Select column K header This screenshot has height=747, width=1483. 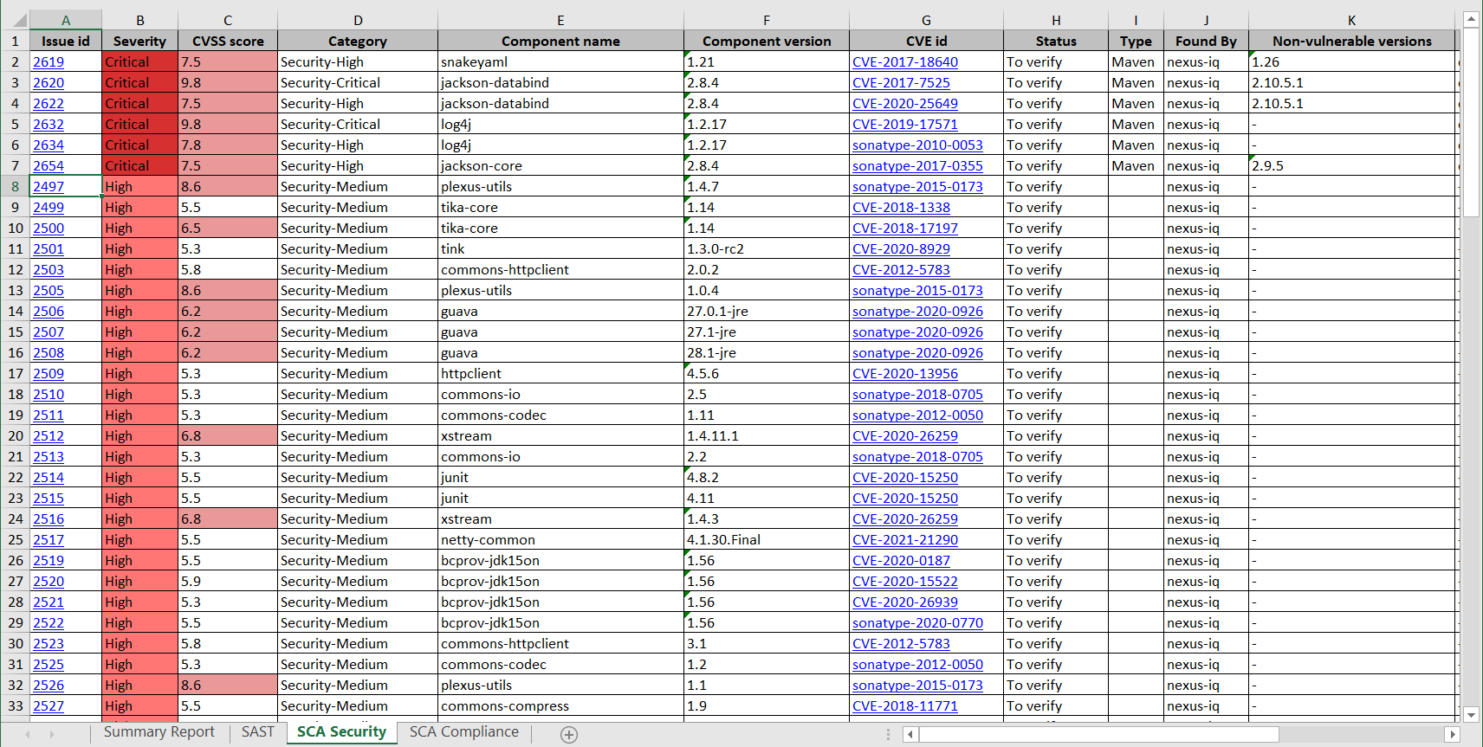point(1351,20)
